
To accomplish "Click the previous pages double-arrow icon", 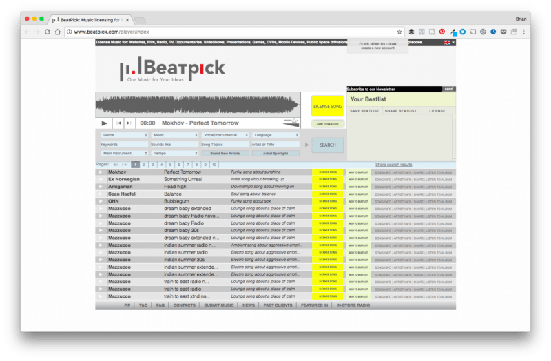I will (x=115, y=165).
